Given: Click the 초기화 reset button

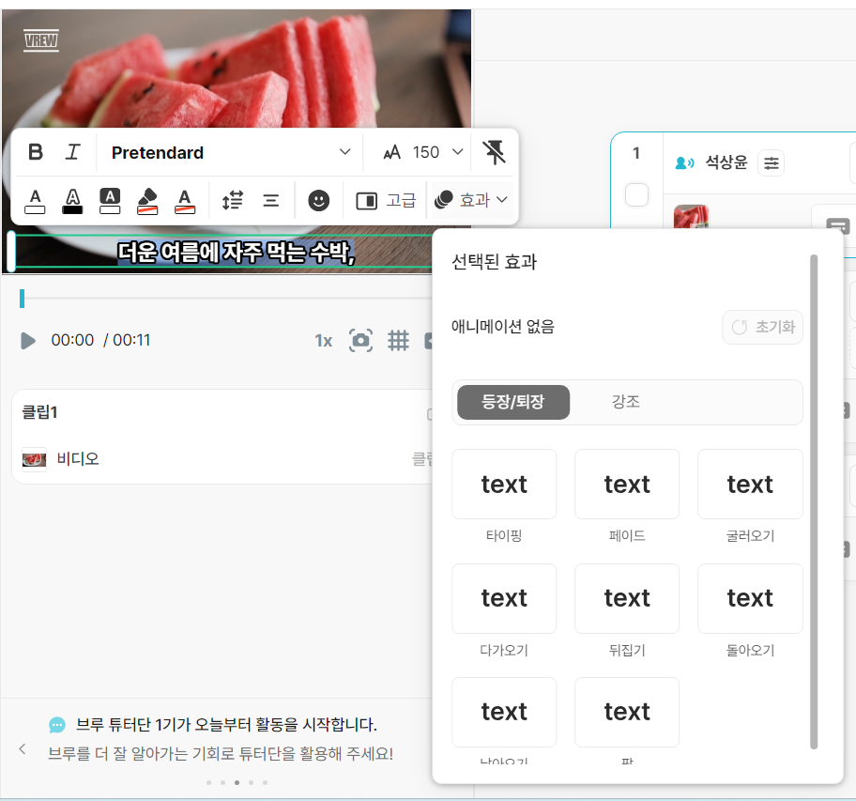Looking at the screenshot, I should click(762, 327).
